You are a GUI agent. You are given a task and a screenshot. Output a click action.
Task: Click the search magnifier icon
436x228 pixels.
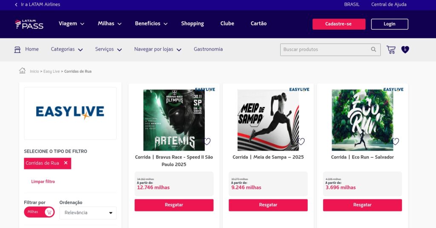click(373, 49)
